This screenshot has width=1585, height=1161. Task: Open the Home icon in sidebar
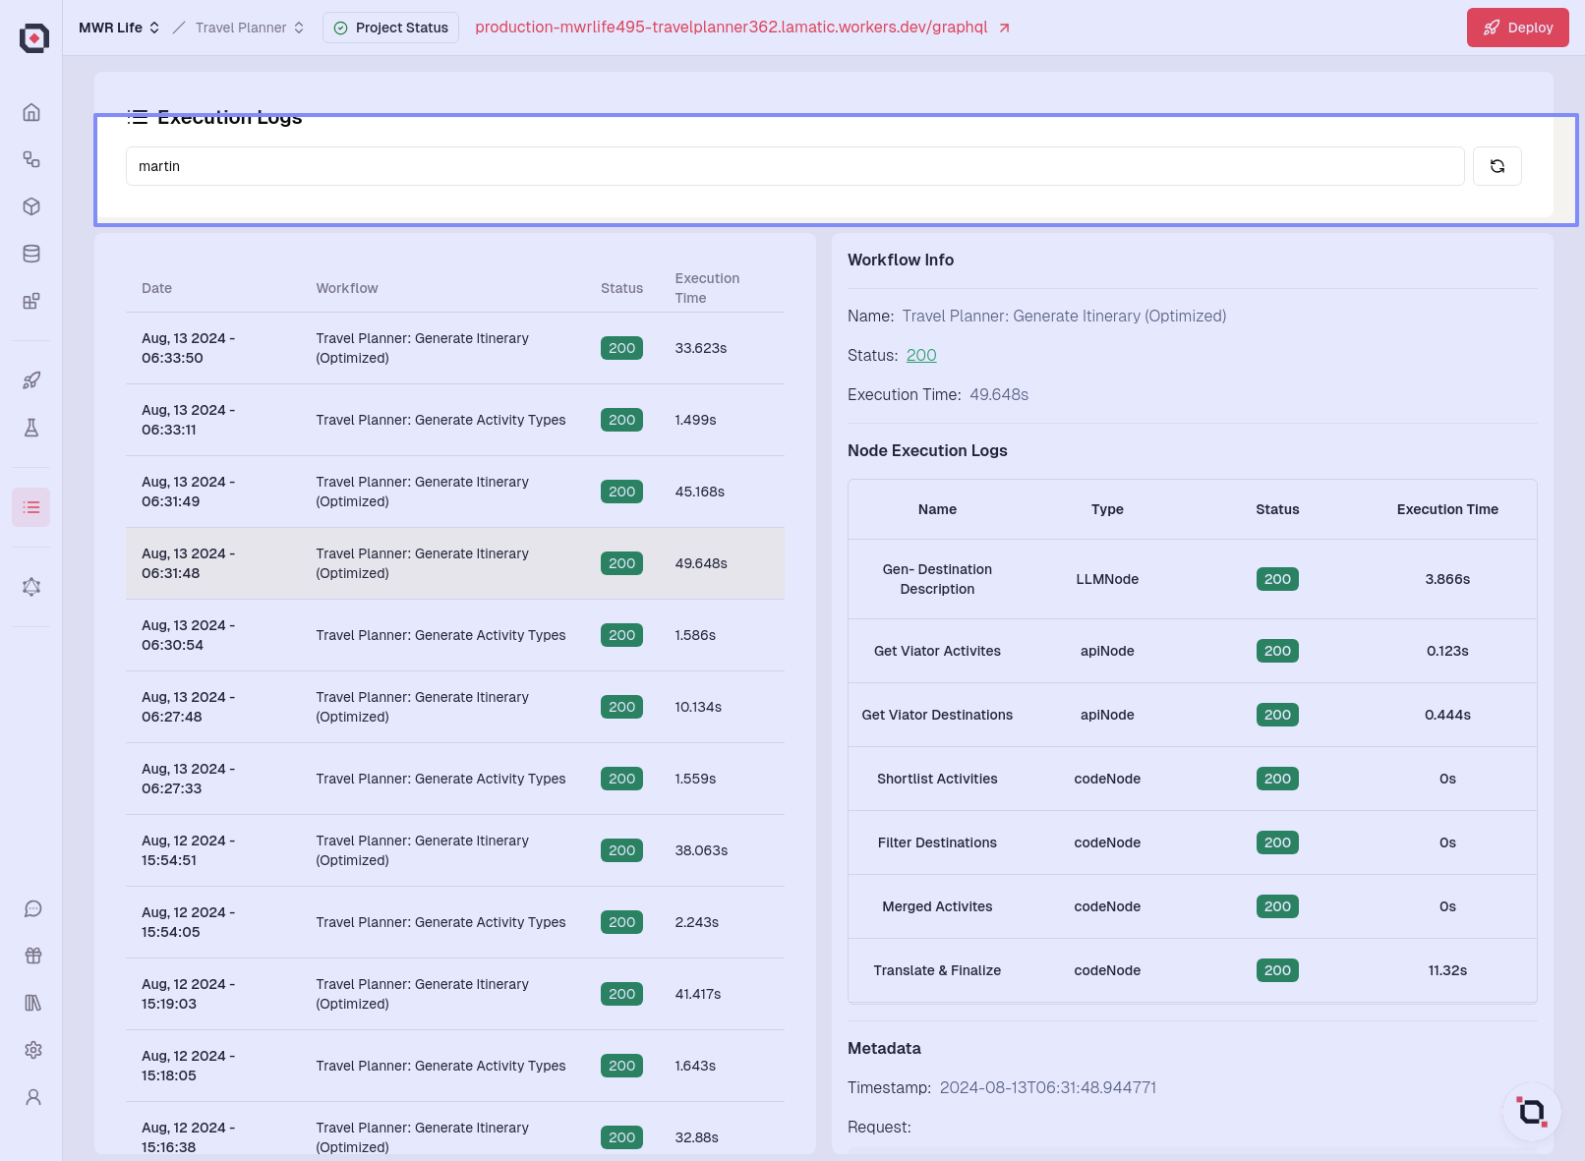pyautogui.click(x=31, y=112)
